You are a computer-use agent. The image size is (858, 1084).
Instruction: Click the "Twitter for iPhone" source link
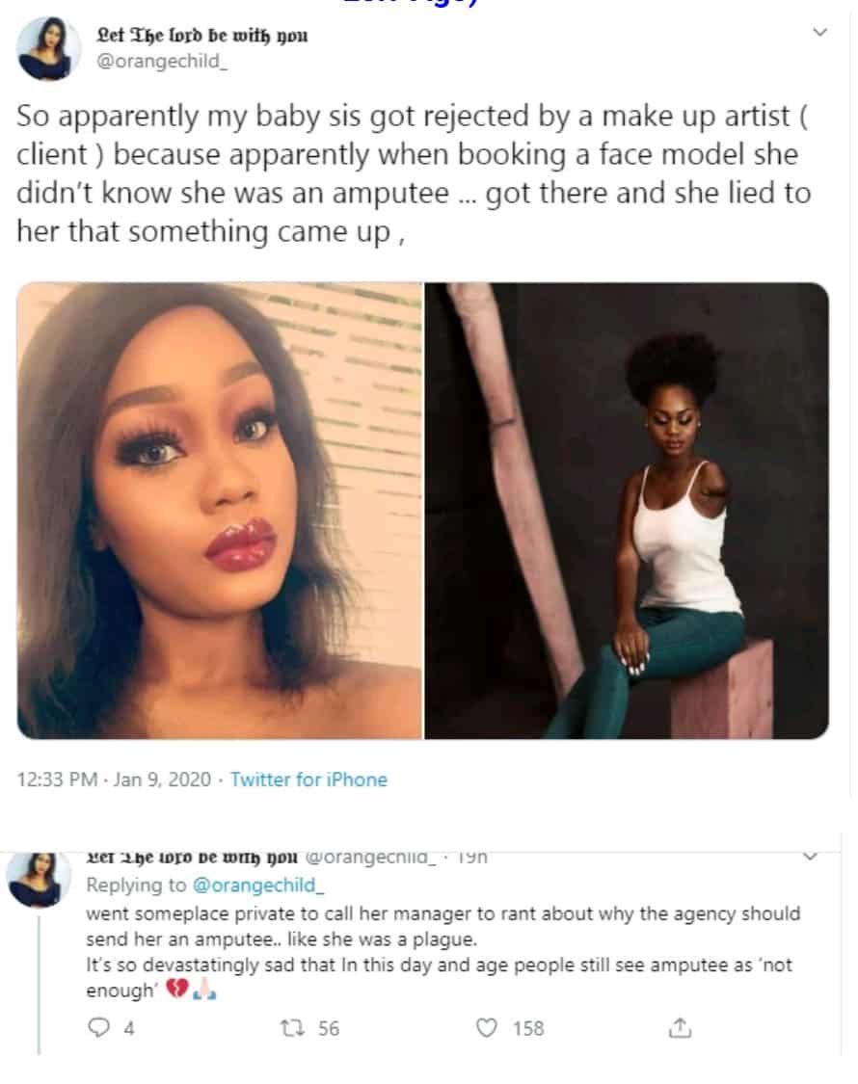point(308,780)
